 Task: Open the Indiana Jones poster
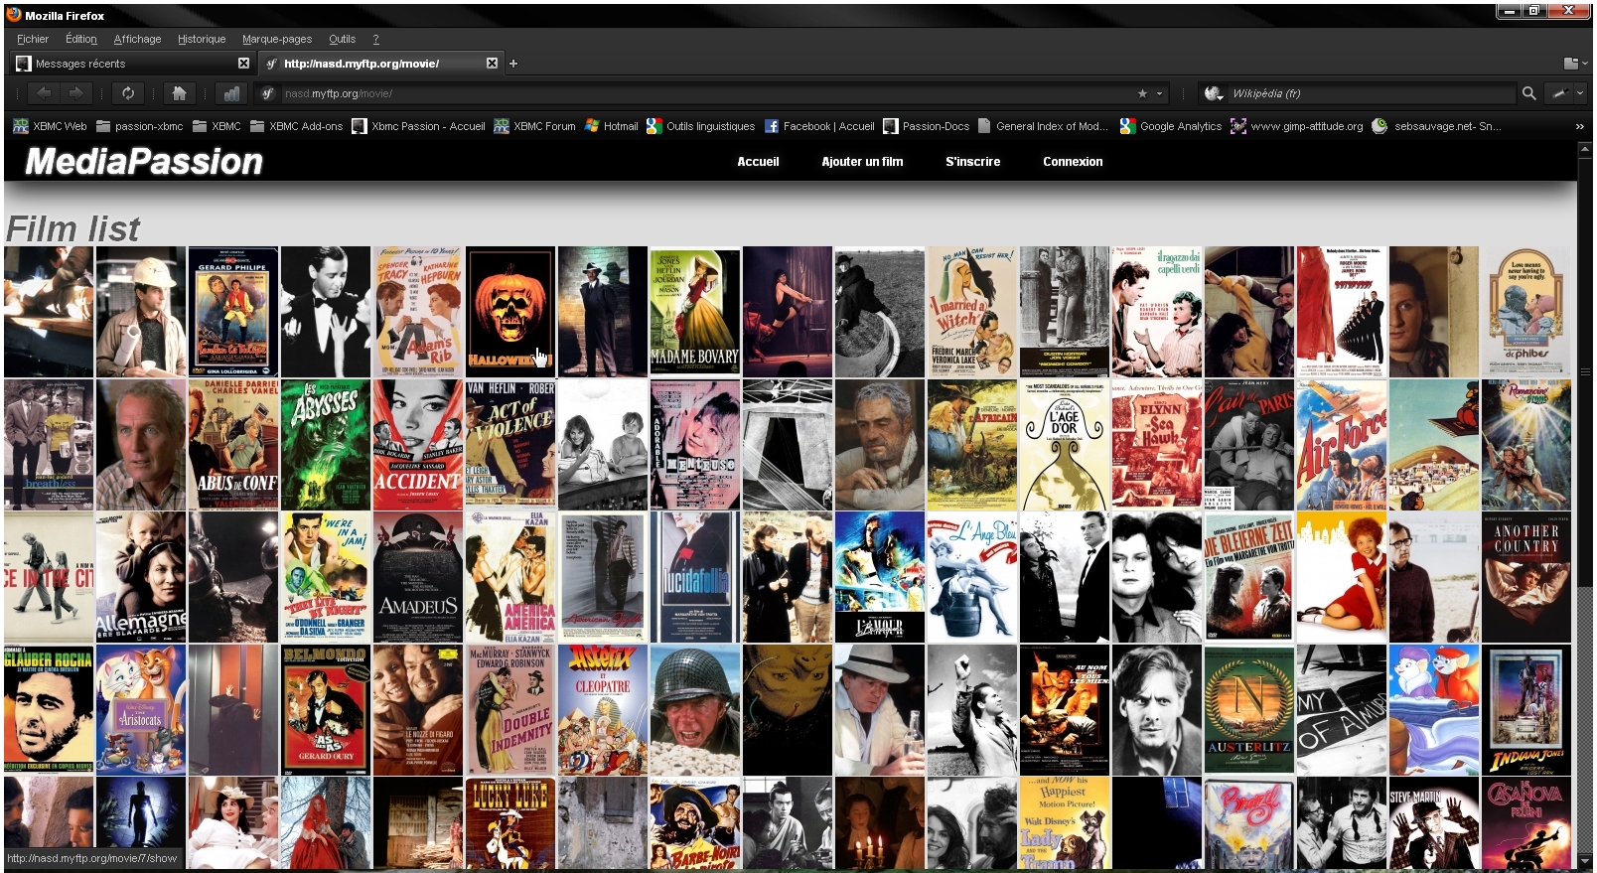[x=1526, y=710]
